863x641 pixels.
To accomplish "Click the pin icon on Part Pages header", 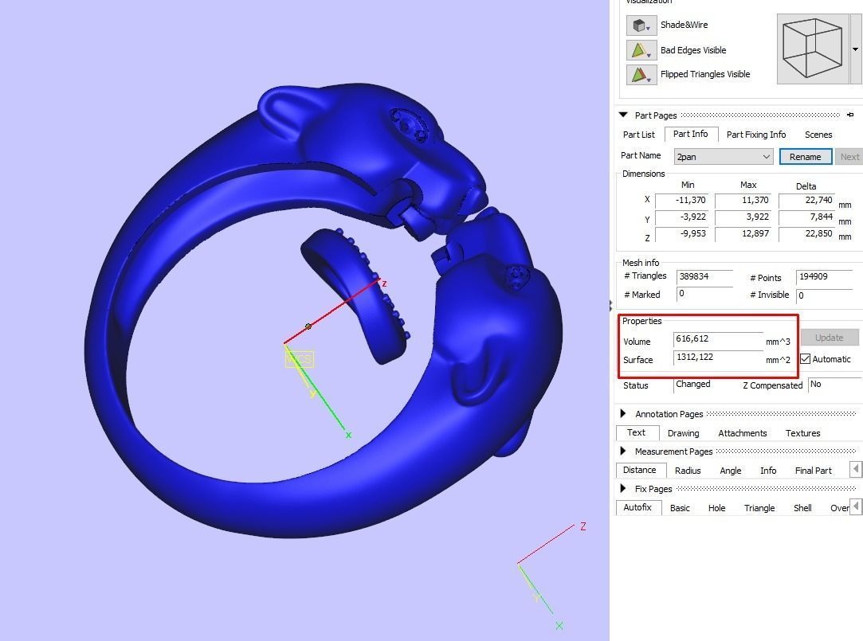I will (850, 115).
